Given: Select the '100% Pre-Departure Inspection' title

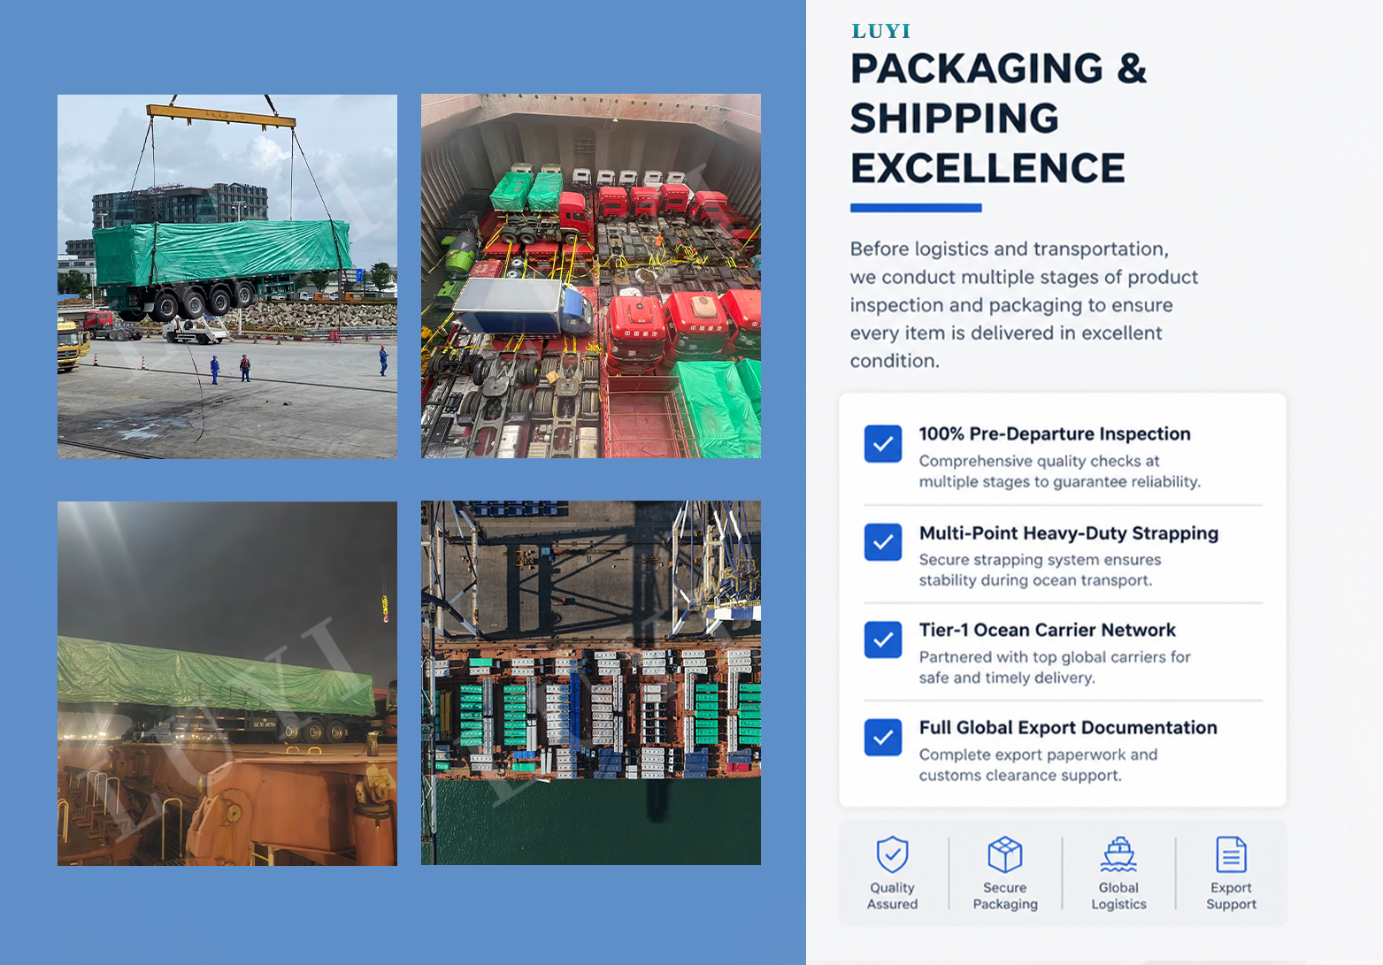Looking at the screenshot, I should [1055, 433].
